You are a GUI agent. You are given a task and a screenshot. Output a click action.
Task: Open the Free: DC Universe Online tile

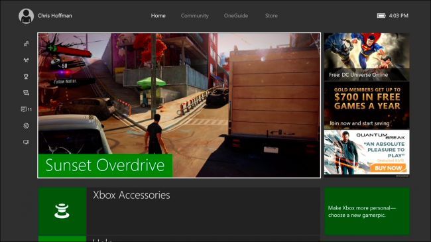(x=367, y=56)
